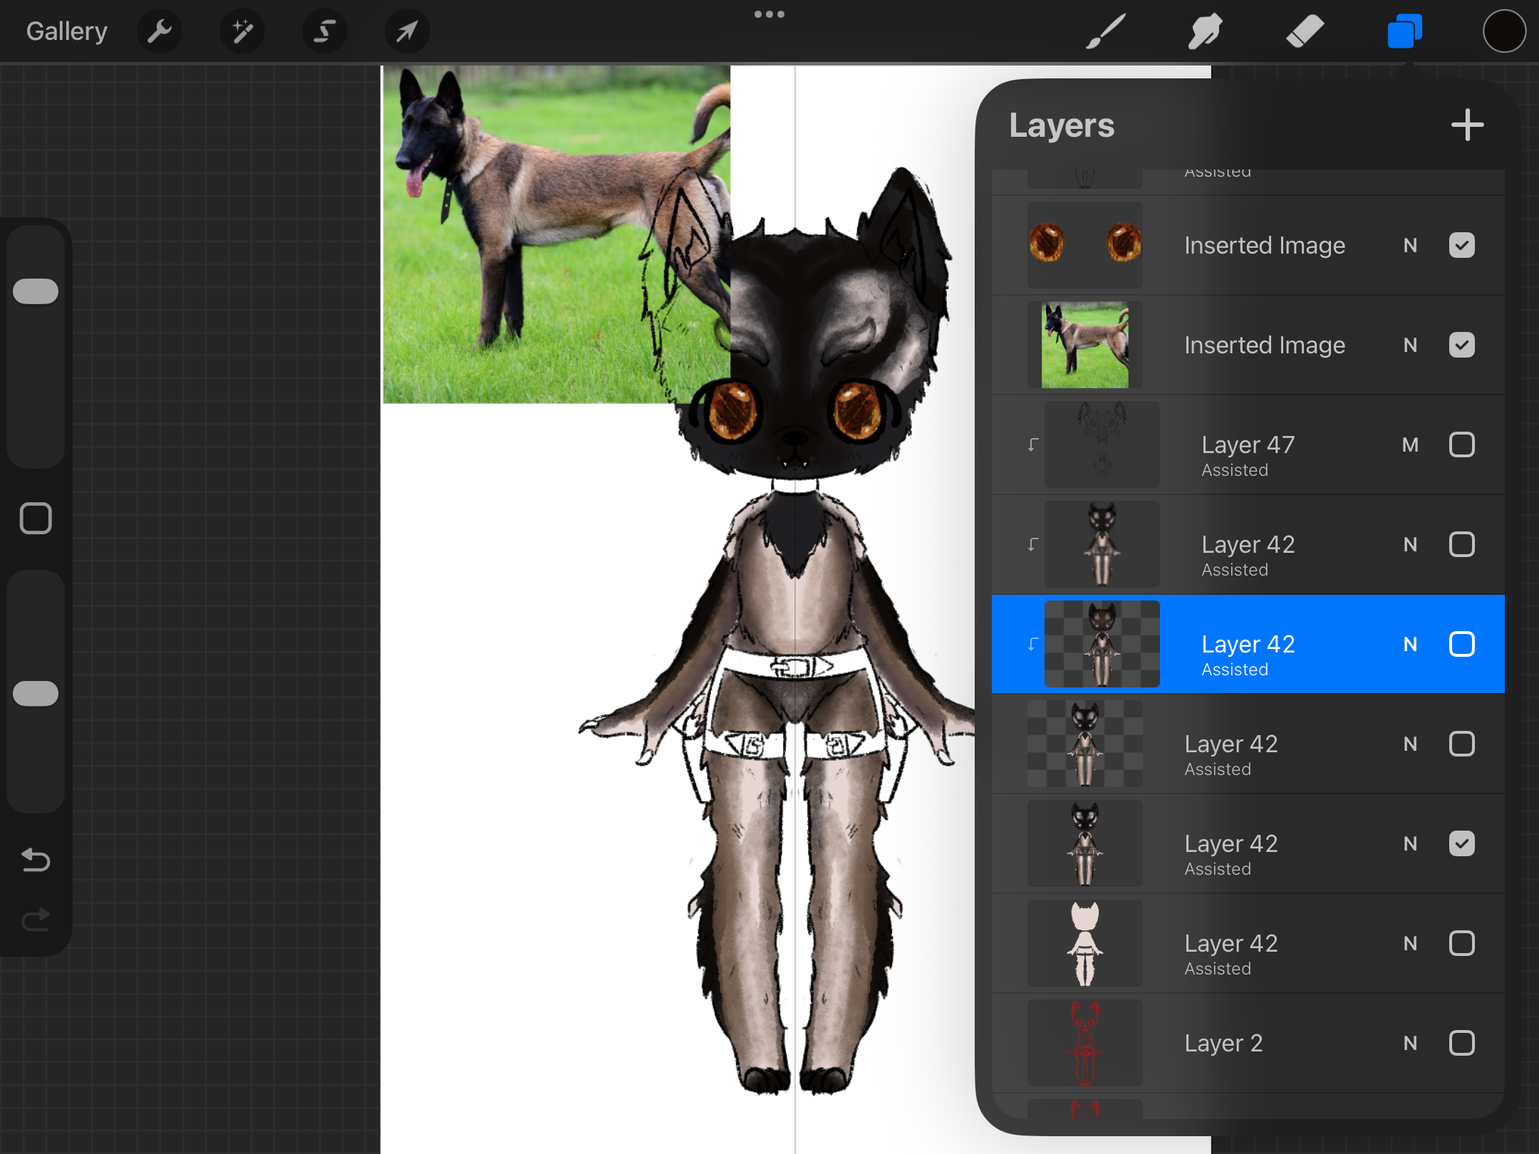
Task: Select the Brush tool
Action: (1105, 31)
